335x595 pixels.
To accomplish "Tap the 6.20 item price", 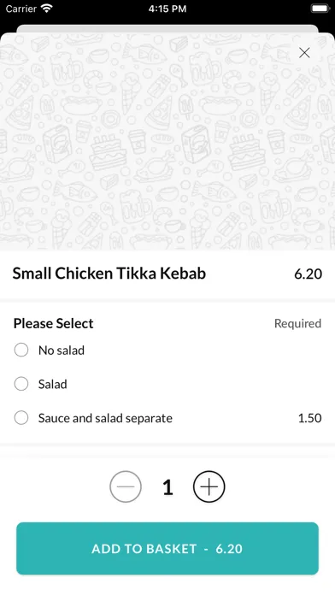I will (308, 274).
